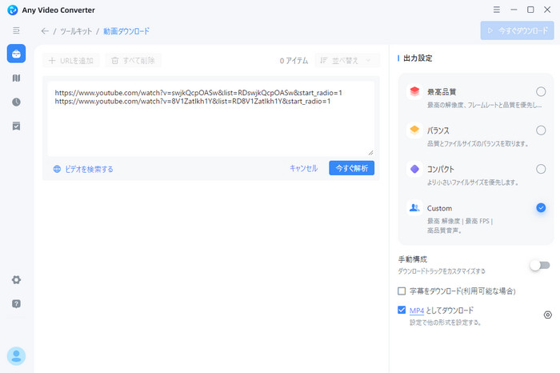Open the format convert sidebar icon

point(16,78)
